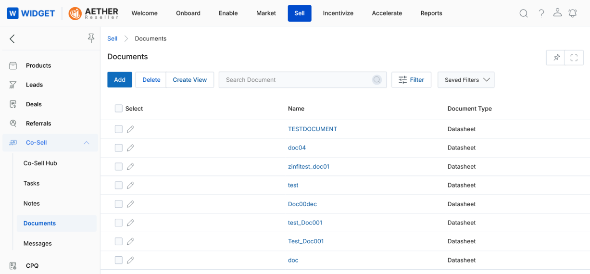This screenshot has width=590, height=274.
Task: Click pencil icon for Doc00dec row
Action: (130, 204)
